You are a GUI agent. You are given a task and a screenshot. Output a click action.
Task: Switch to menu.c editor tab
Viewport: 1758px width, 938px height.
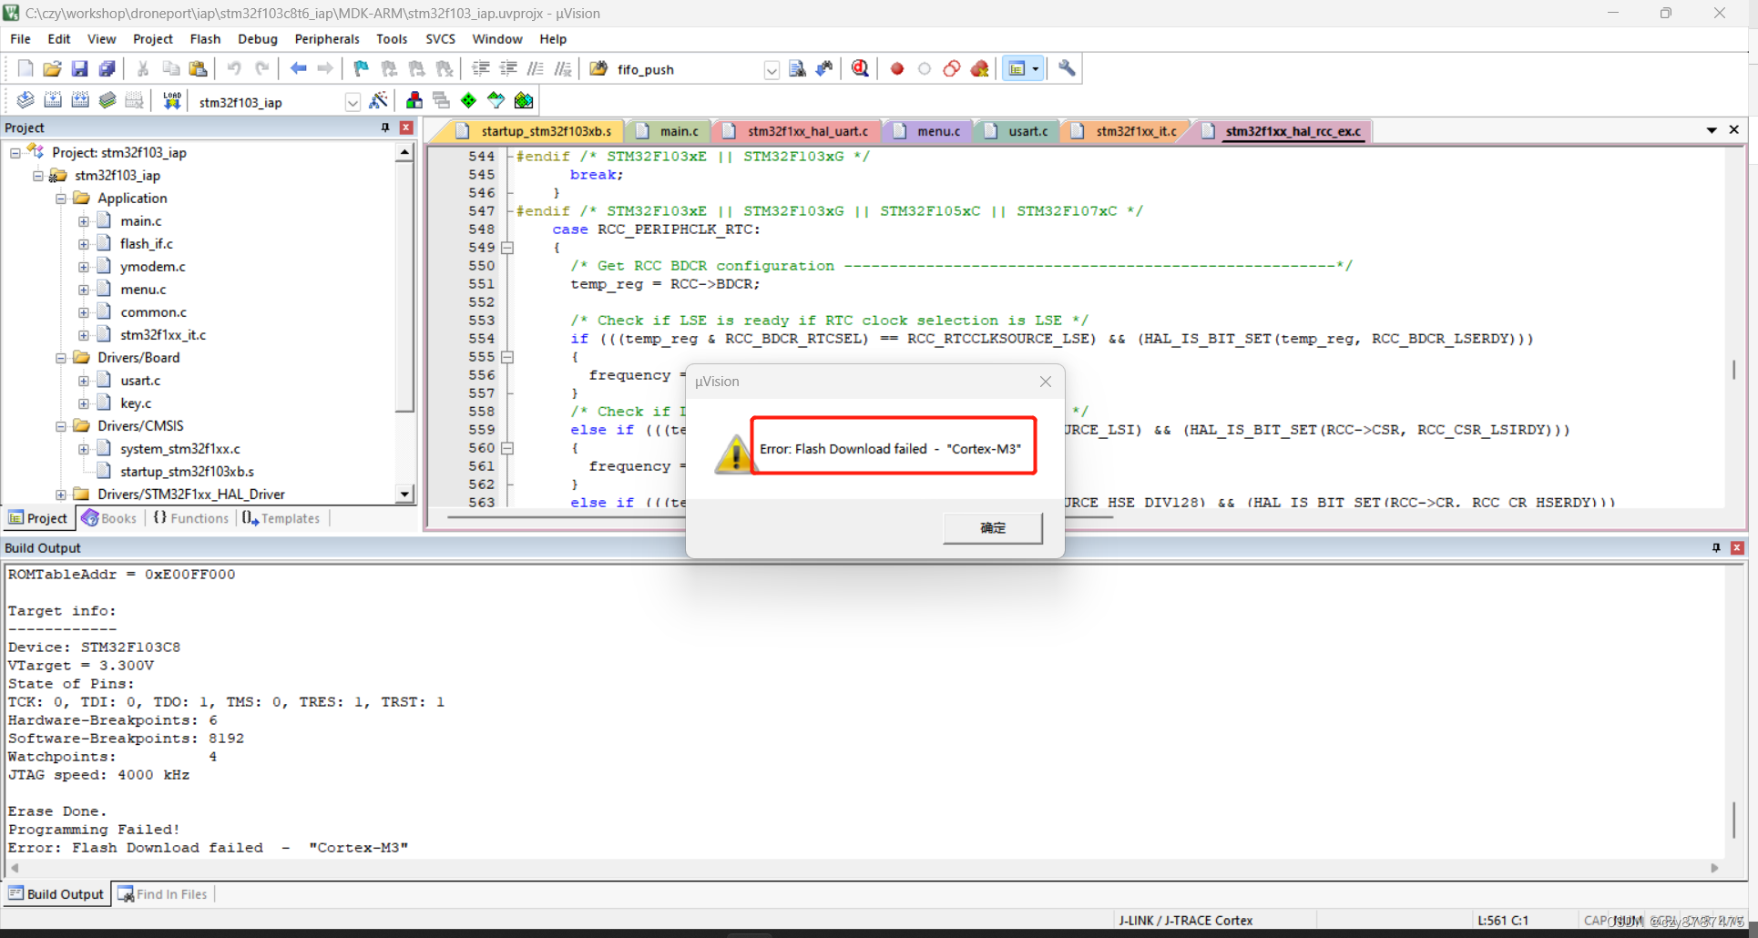pos(930,131)
